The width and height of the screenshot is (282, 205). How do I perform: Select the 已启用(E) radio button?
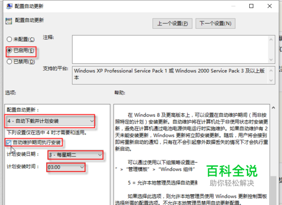(10, 50)
